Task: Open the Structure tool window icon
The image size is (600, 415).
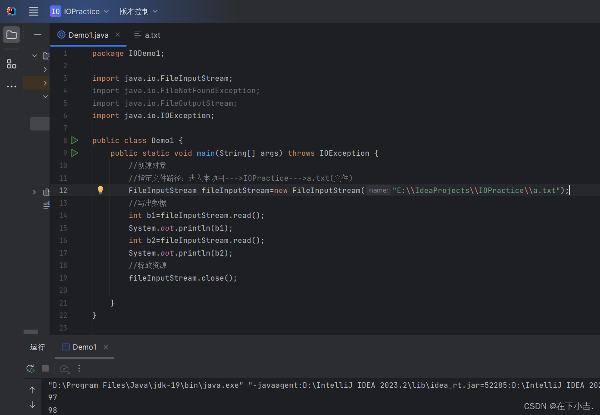Action: [11, 64]
